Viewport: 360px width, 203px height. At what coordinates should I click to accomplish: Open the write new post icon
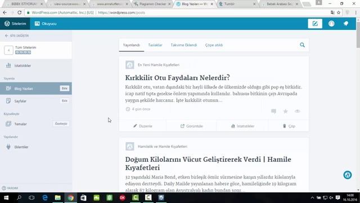pos(315,24)
